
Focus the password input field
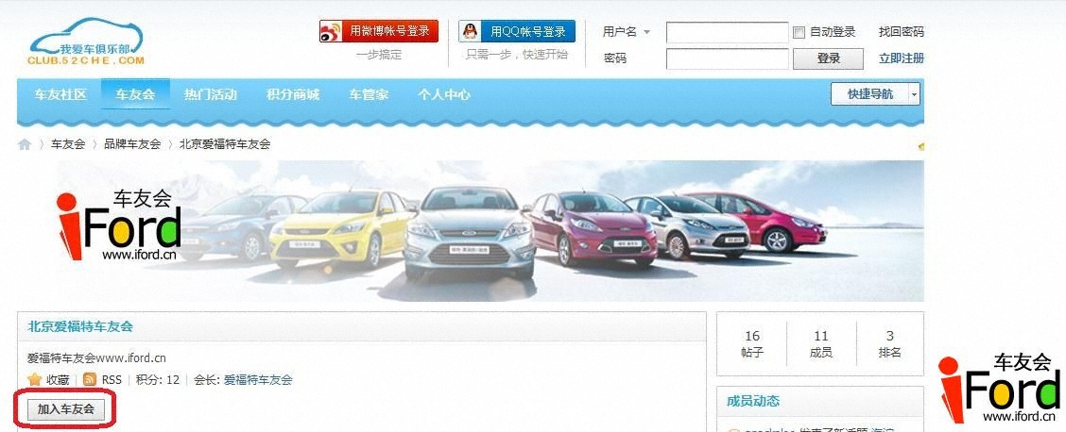pos(727,58)
